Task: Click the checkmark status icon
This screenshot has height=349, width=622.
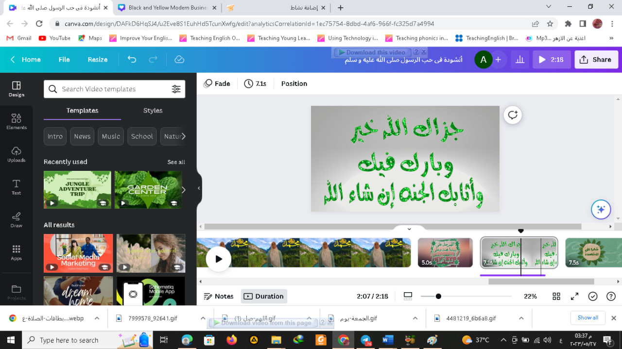Action: click(x=592, y=296)
